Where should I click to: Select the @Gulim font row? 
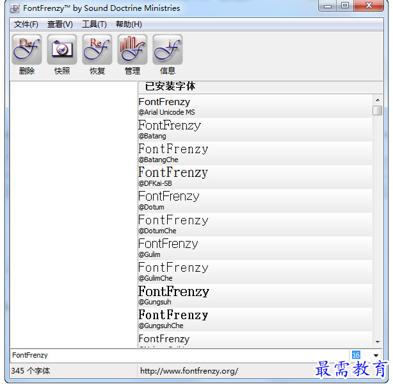255,249
